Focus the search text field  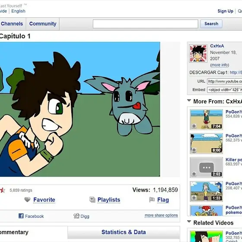click(x=145, y=24)
